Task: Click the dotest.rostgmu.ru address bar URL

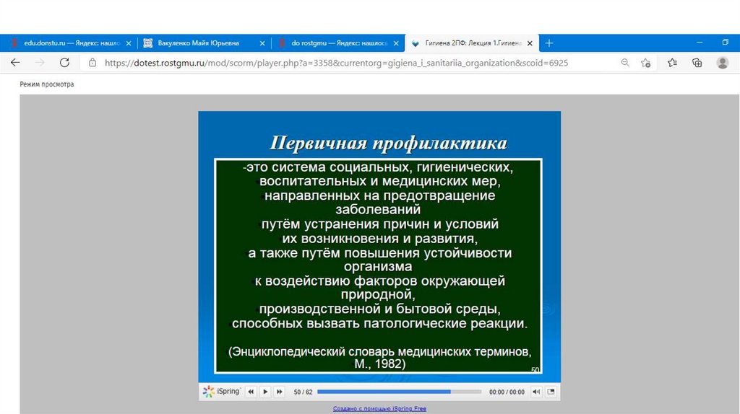Action: [x=336, y=63]
